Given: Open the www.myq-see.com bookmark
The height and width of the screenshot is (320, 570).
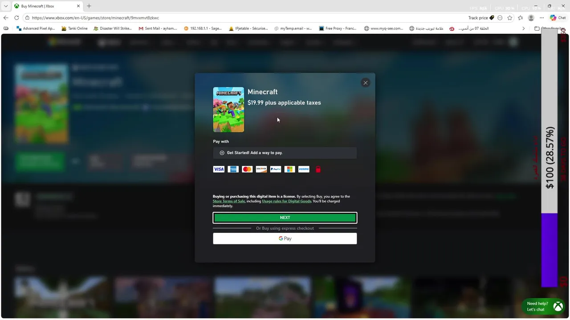Looking at the screenshot, I should [x=383, y=28].
